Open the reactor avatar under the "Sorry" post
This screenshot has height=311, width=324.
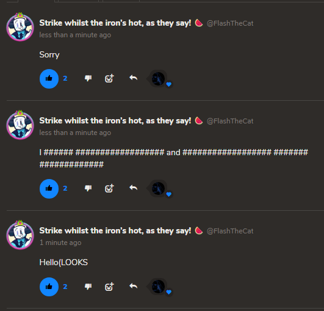(159, 79)
